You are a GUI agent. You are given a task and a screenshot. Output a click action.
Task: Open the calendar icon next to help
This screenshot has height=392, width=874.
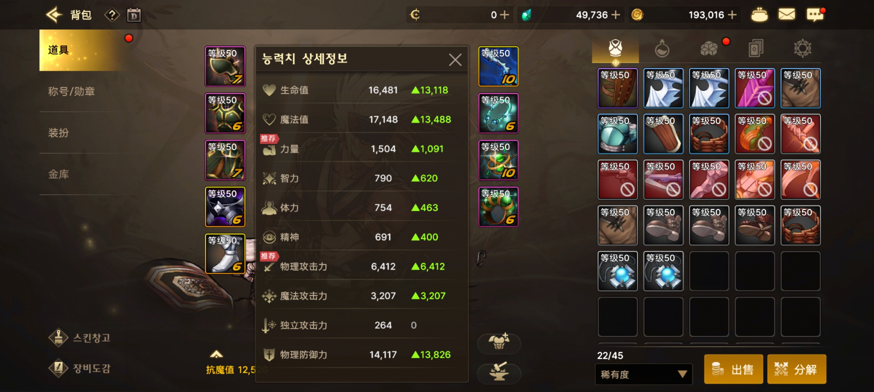[x=134, y=15]
